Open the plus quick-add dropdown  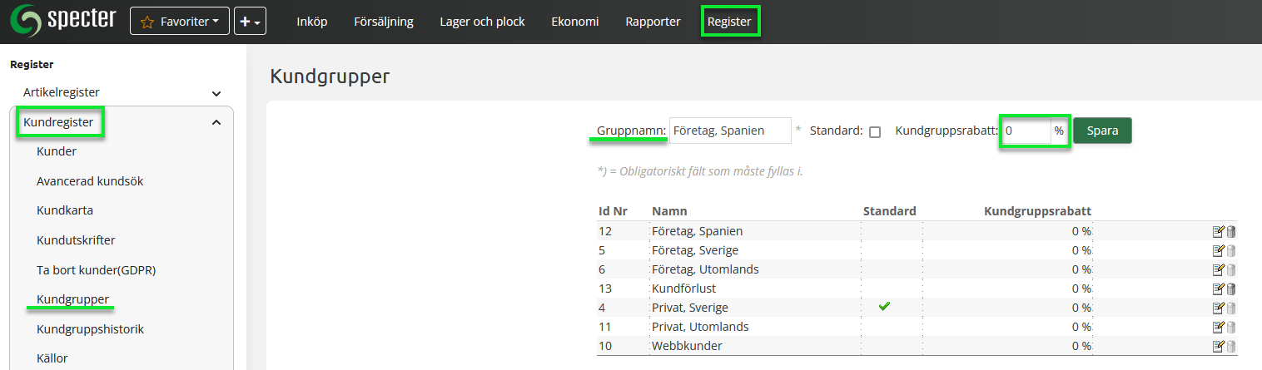click(x=250, y=22)
